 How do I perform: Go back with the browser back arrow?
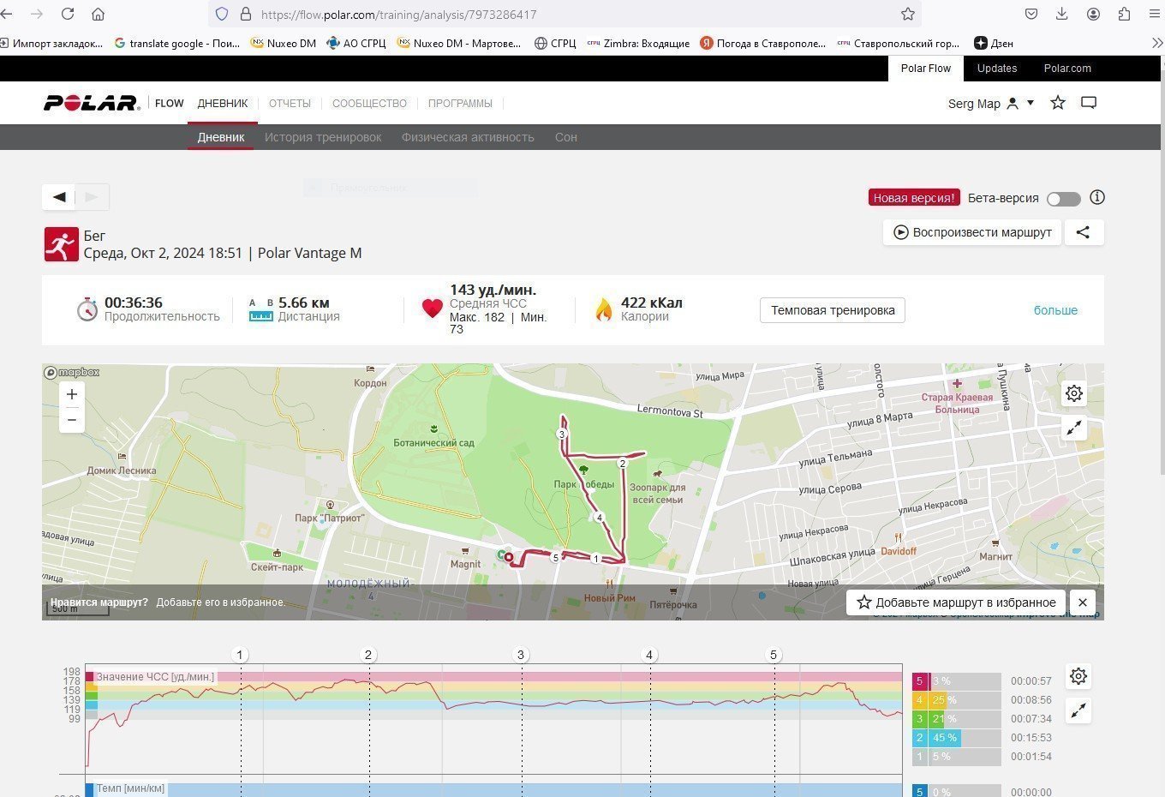[7, 14]
